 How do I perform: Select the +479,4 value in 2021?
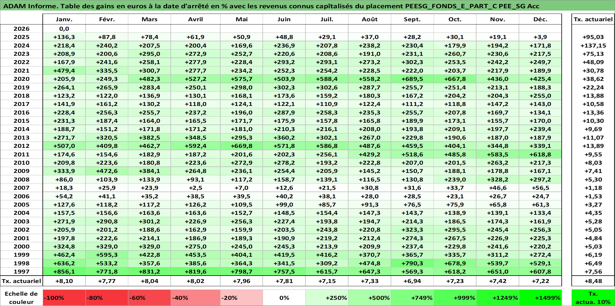point(64,71)
